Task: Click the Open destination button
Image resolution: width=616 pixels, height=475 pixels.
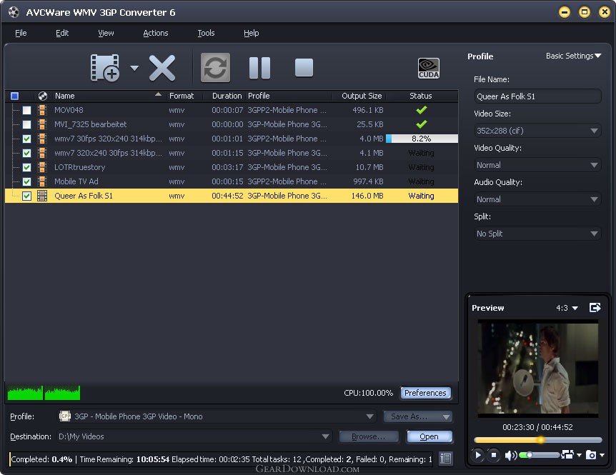Action: [429, 436]
